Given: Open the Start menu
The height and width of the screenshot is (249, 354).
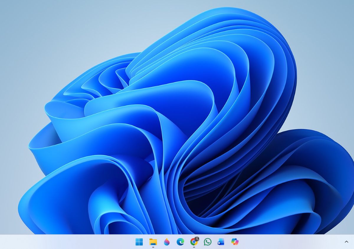Looking at the screenshot, I should tap(139, 242).
